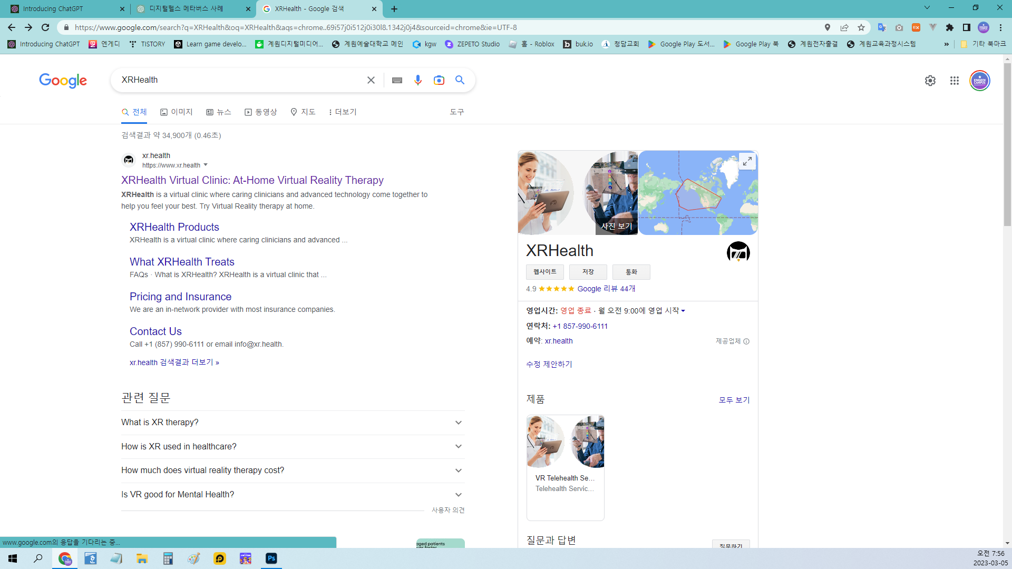
Task: Open Google 리뷰 44개 link
Action: (x=606, y=289)
